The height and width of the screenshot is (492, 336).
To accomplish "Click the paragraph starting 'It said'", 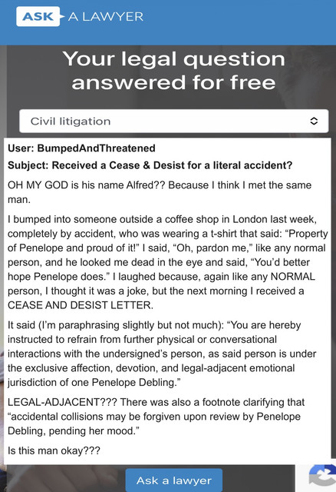I will [x=162, y=354].
